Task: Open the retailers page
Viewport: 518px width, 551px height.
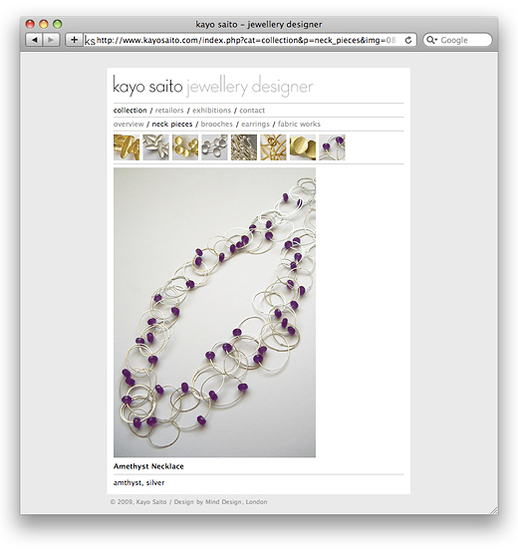Action: [169, 111]
